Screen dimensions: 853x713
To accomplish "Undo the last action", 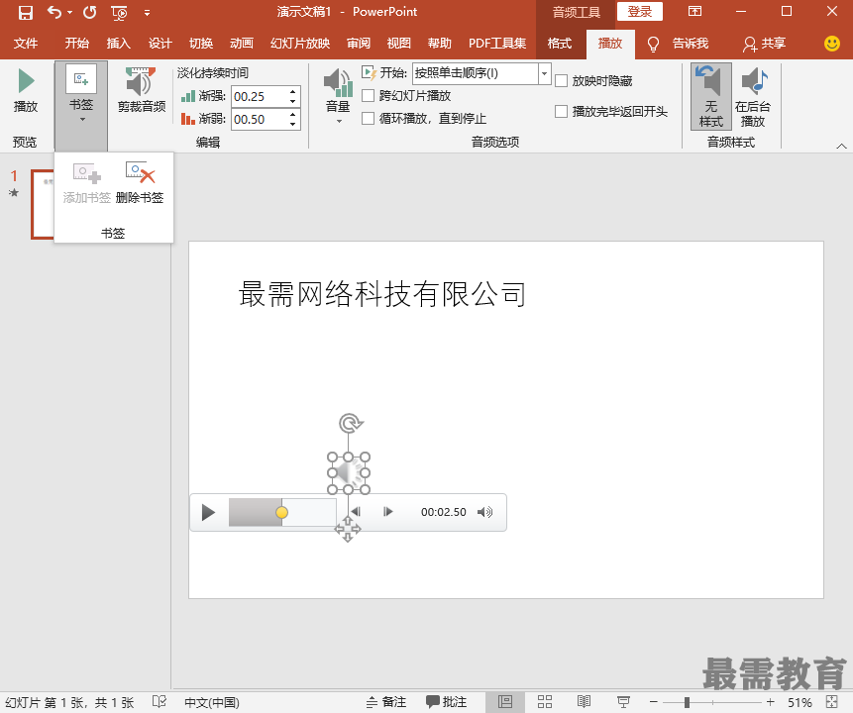I will tap(53, 12).
